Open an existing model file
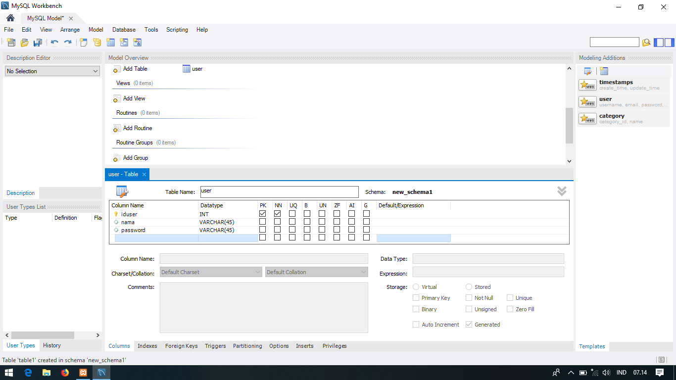 (x=24, y=42)
